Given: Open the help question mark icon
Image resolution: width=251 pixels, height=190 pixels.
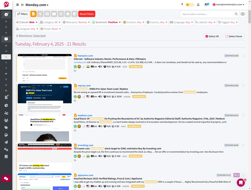Looking at the screenshot, I should pyautogui.click(x=182, y=5).
